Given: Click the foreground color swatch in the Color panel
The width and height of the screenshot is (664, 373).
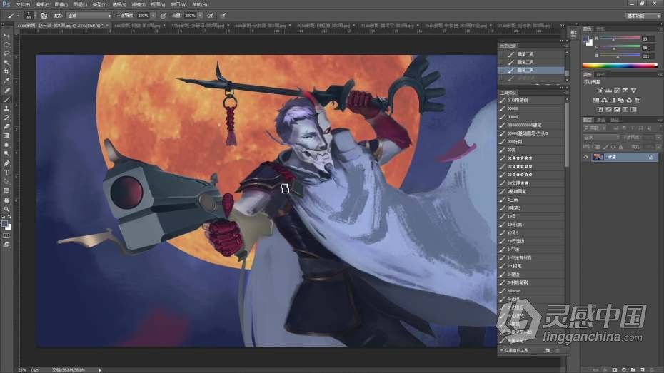Looking at the screenshot, I should click(x=585, y=39).
